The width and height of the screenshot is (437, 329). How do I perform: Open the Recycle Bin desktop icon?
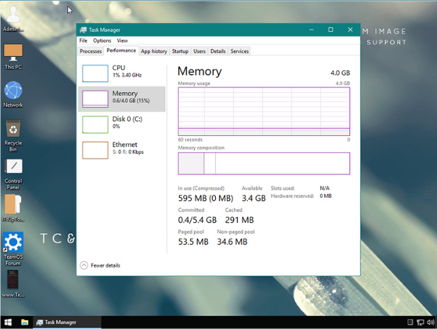13,136
